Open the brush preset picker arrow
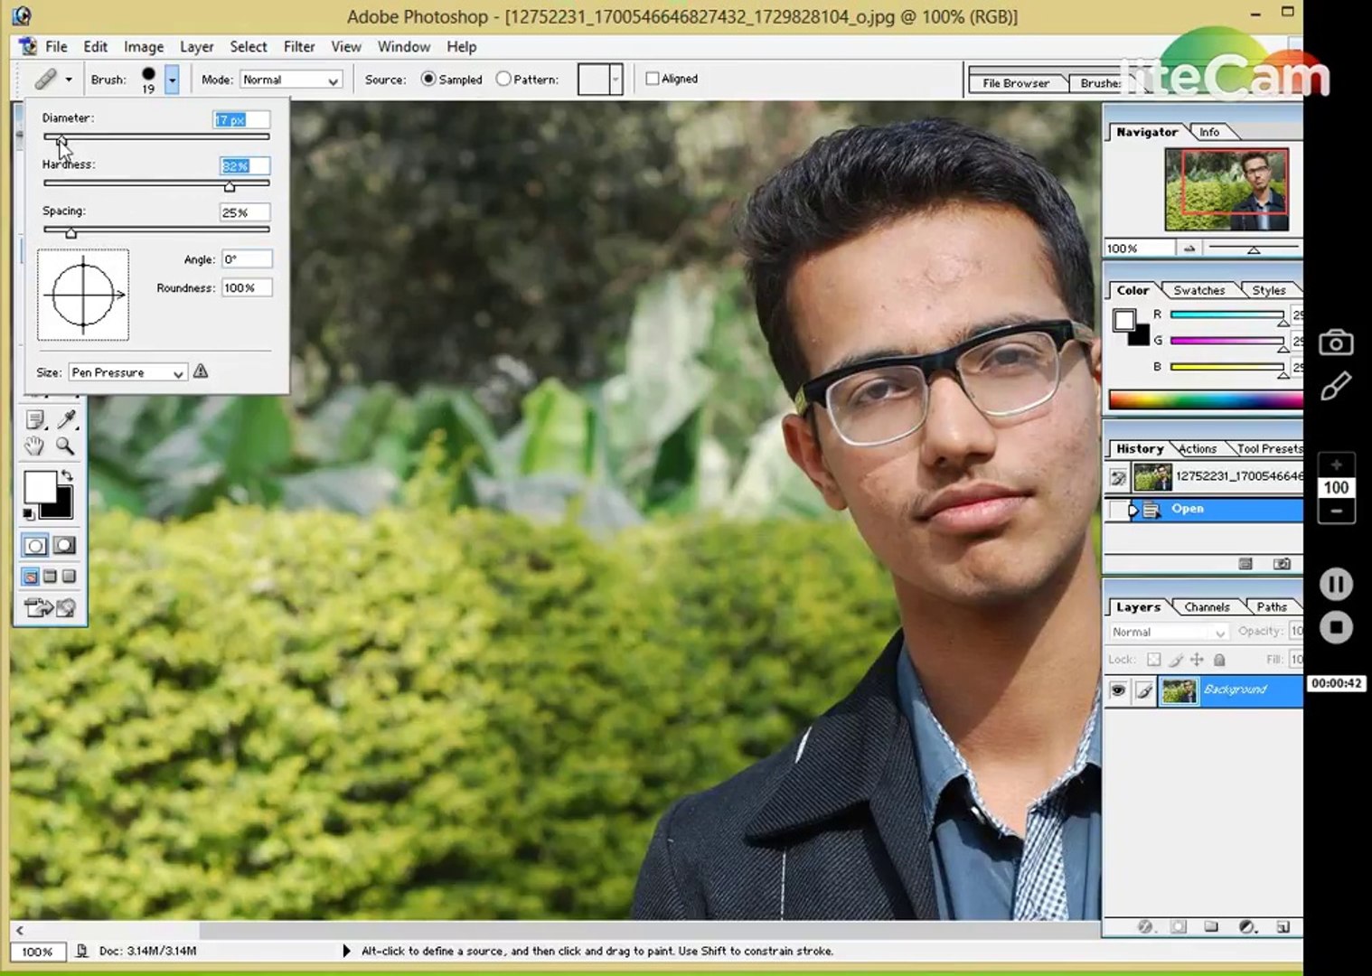1372x976 pixels. click(172, 80)
